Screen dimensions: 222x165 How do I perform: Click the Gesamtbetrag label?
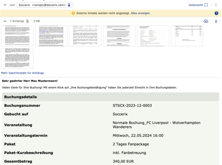(18, 161)
